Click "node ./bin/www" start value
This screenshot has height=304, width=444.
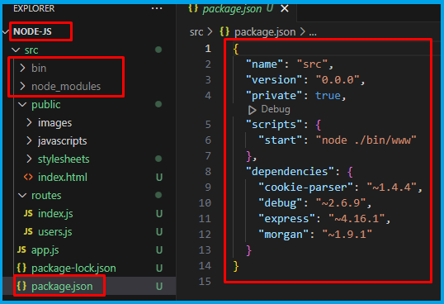click(x=366, y=140)
